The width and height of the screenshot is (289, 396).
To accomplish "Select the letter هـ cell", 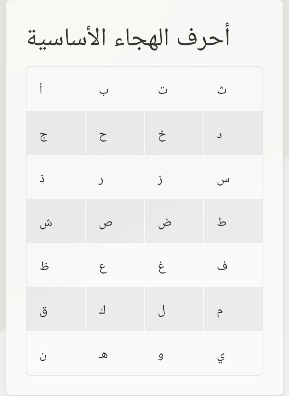I will point(115,353).
